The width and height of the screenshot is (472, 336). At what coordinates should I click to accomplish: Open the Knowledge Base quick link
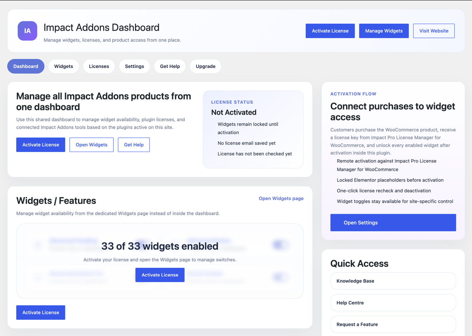pos(393,281)
